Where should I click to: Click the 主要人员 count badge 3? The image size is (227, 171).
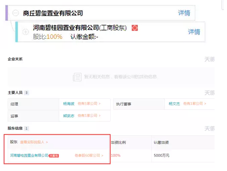click(x=26, y=93)
